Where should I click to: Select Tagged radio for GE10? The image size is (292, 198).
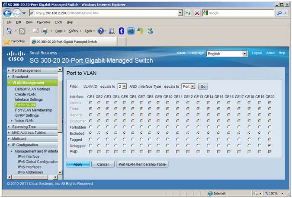tap(167, 139)
